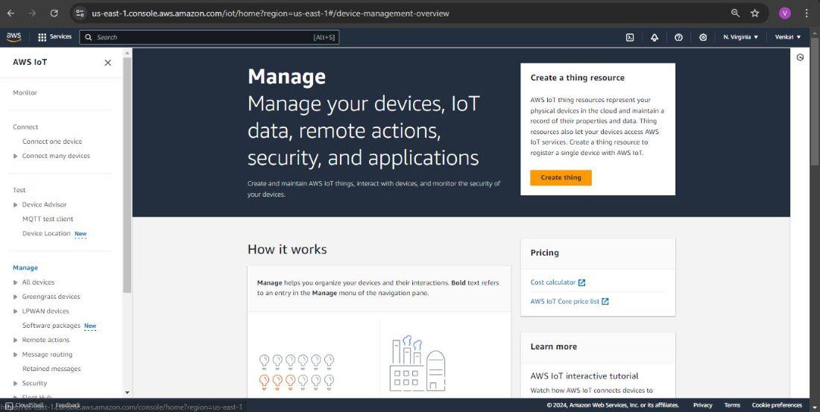Click the help question mark icon
This screenshot has width=820, height=412.
click(678, 37)
